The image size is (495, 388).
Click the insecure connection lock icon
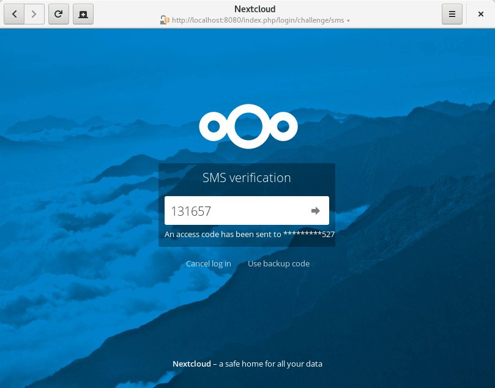[x=165, y=20]
